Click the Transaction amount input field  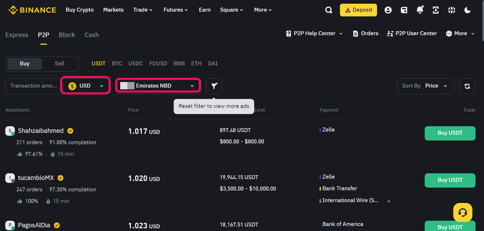(34, 86)
